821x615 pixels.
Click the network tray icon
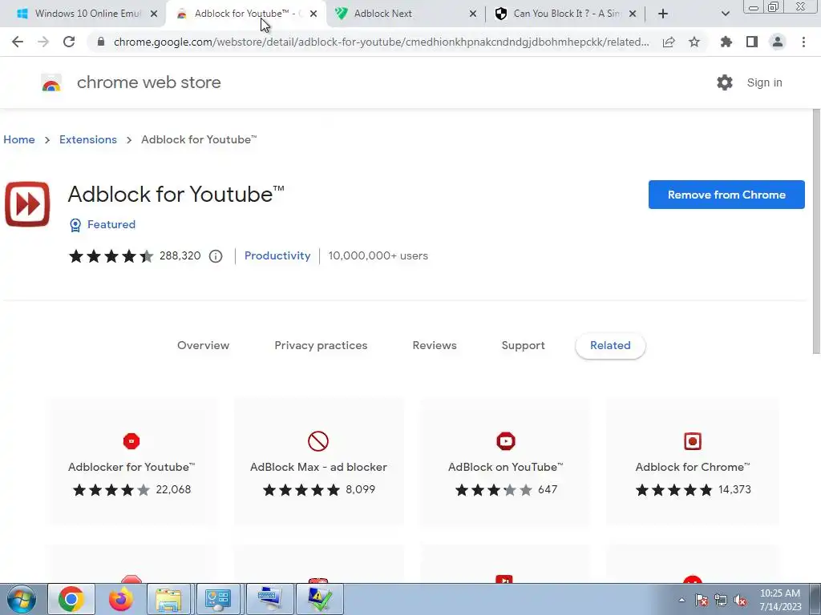tap(721, 601)
